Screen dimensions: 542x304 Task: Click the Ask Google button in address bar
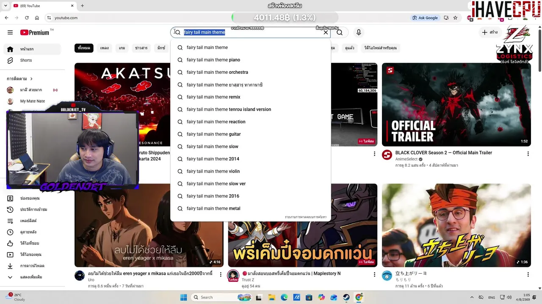tap(425, 18)
